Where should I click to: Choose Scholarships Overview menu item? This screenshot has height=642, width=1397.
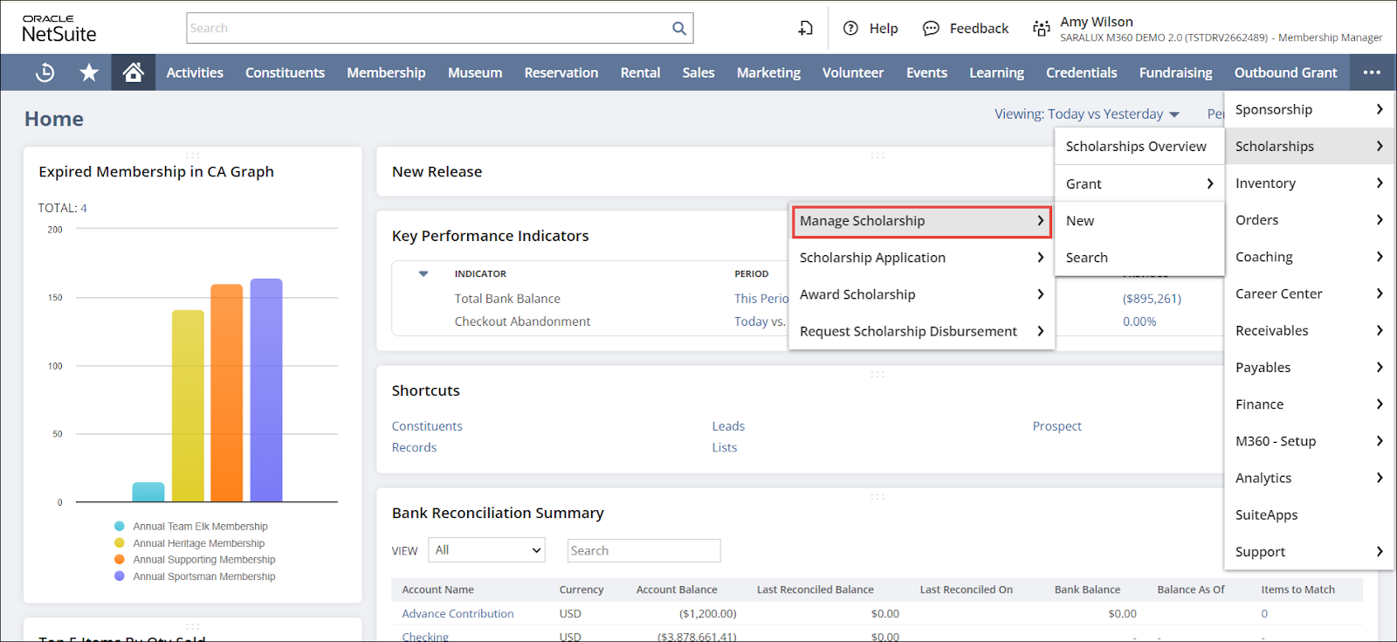click(x=1135, y=147)
